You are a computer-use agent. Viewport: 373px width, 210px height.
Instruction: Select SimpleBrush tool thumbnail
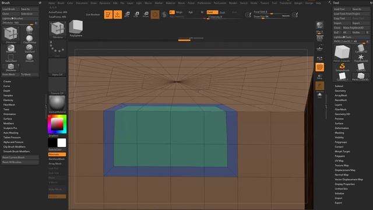click(342, 67)
